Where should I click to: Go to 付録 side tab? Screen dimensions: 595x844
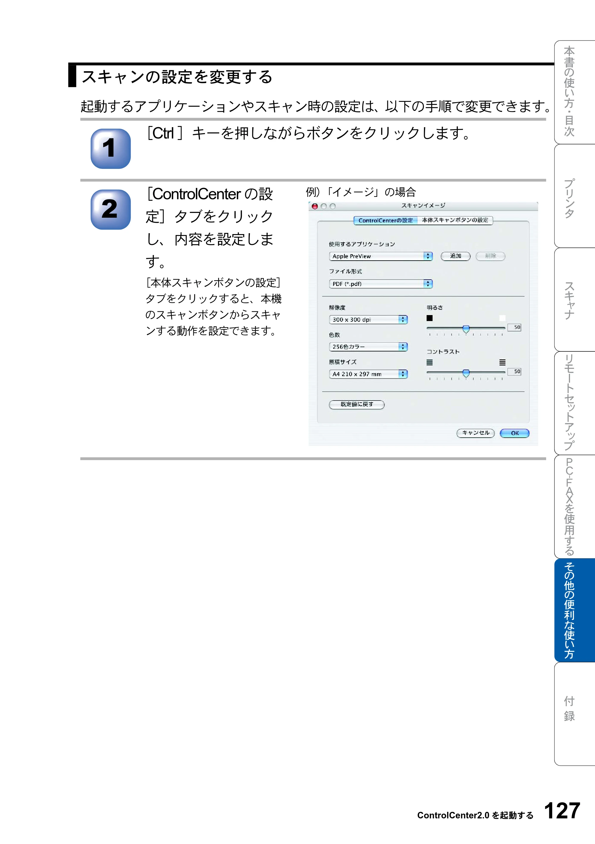pos(574,714)
